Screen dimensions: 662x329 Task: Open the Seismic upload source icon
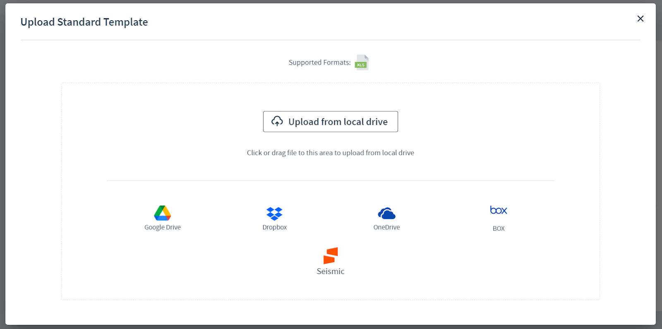pyautogui.click(x=331, y=255)
